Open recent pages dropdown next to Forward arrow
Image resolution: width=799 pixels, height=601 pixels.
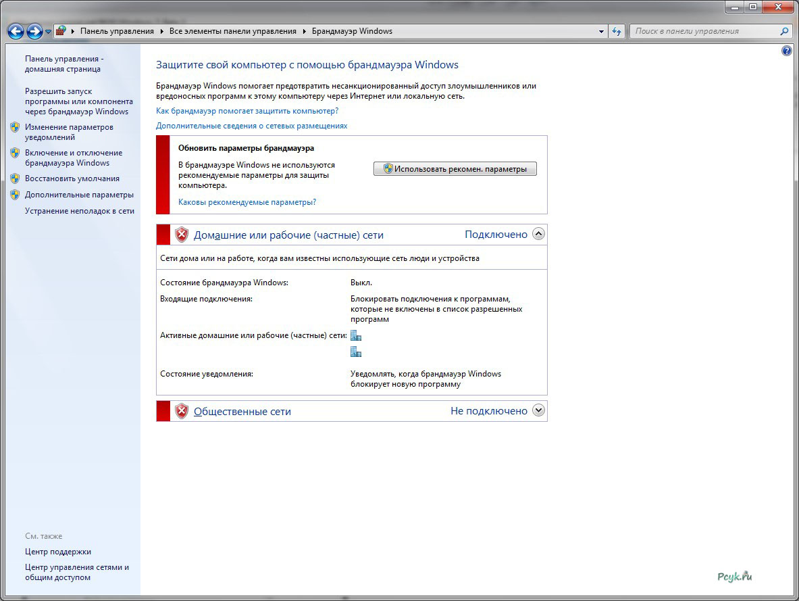point(48,32)
